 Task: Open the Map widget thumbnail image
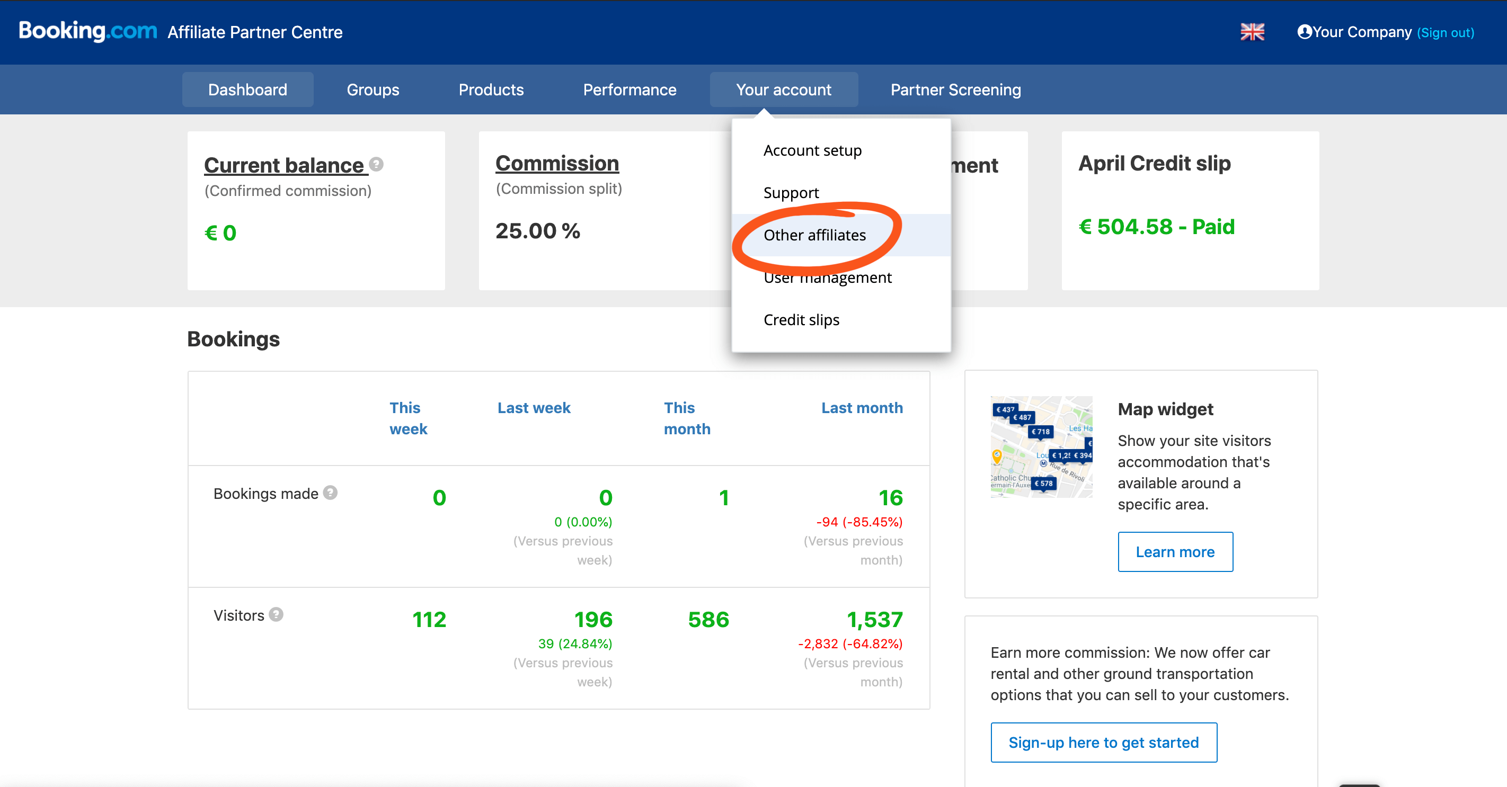[x=1041, y=446]
